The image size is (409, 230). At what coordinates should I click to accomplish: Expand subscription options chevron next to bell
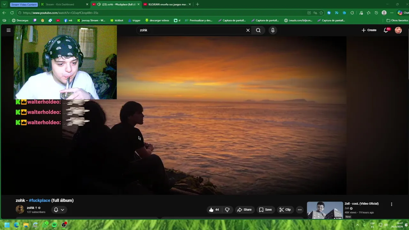pos(62,210)
